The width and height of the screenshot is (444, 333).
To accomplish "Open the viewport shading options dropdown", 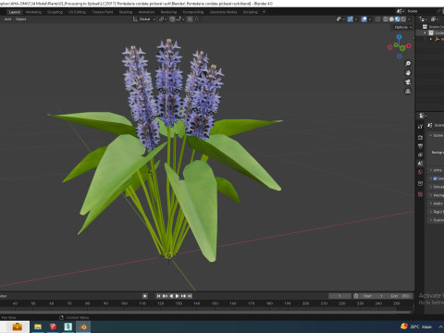I will (x=410, y=19).
